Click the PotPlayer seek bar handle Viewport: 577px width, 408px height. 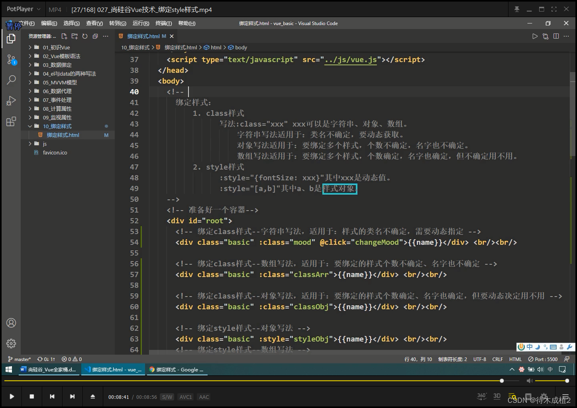[x=502, y=381]
